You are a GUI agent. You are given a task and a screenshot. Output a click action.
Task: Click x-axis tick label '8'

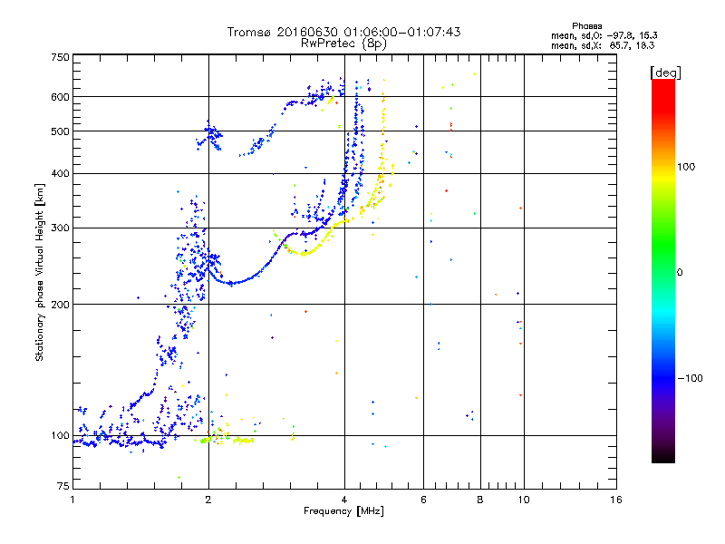480,500
